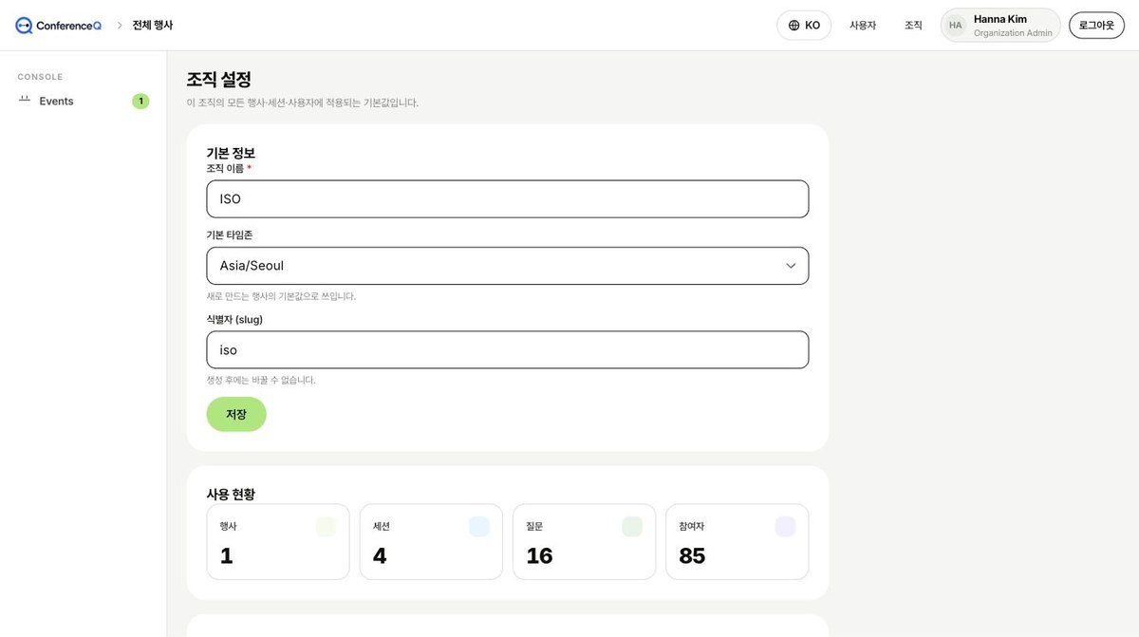Viewport: 1139px width, 637px height.
Task: Click the Events sidebar icon
Action: (x=25, y=101)
